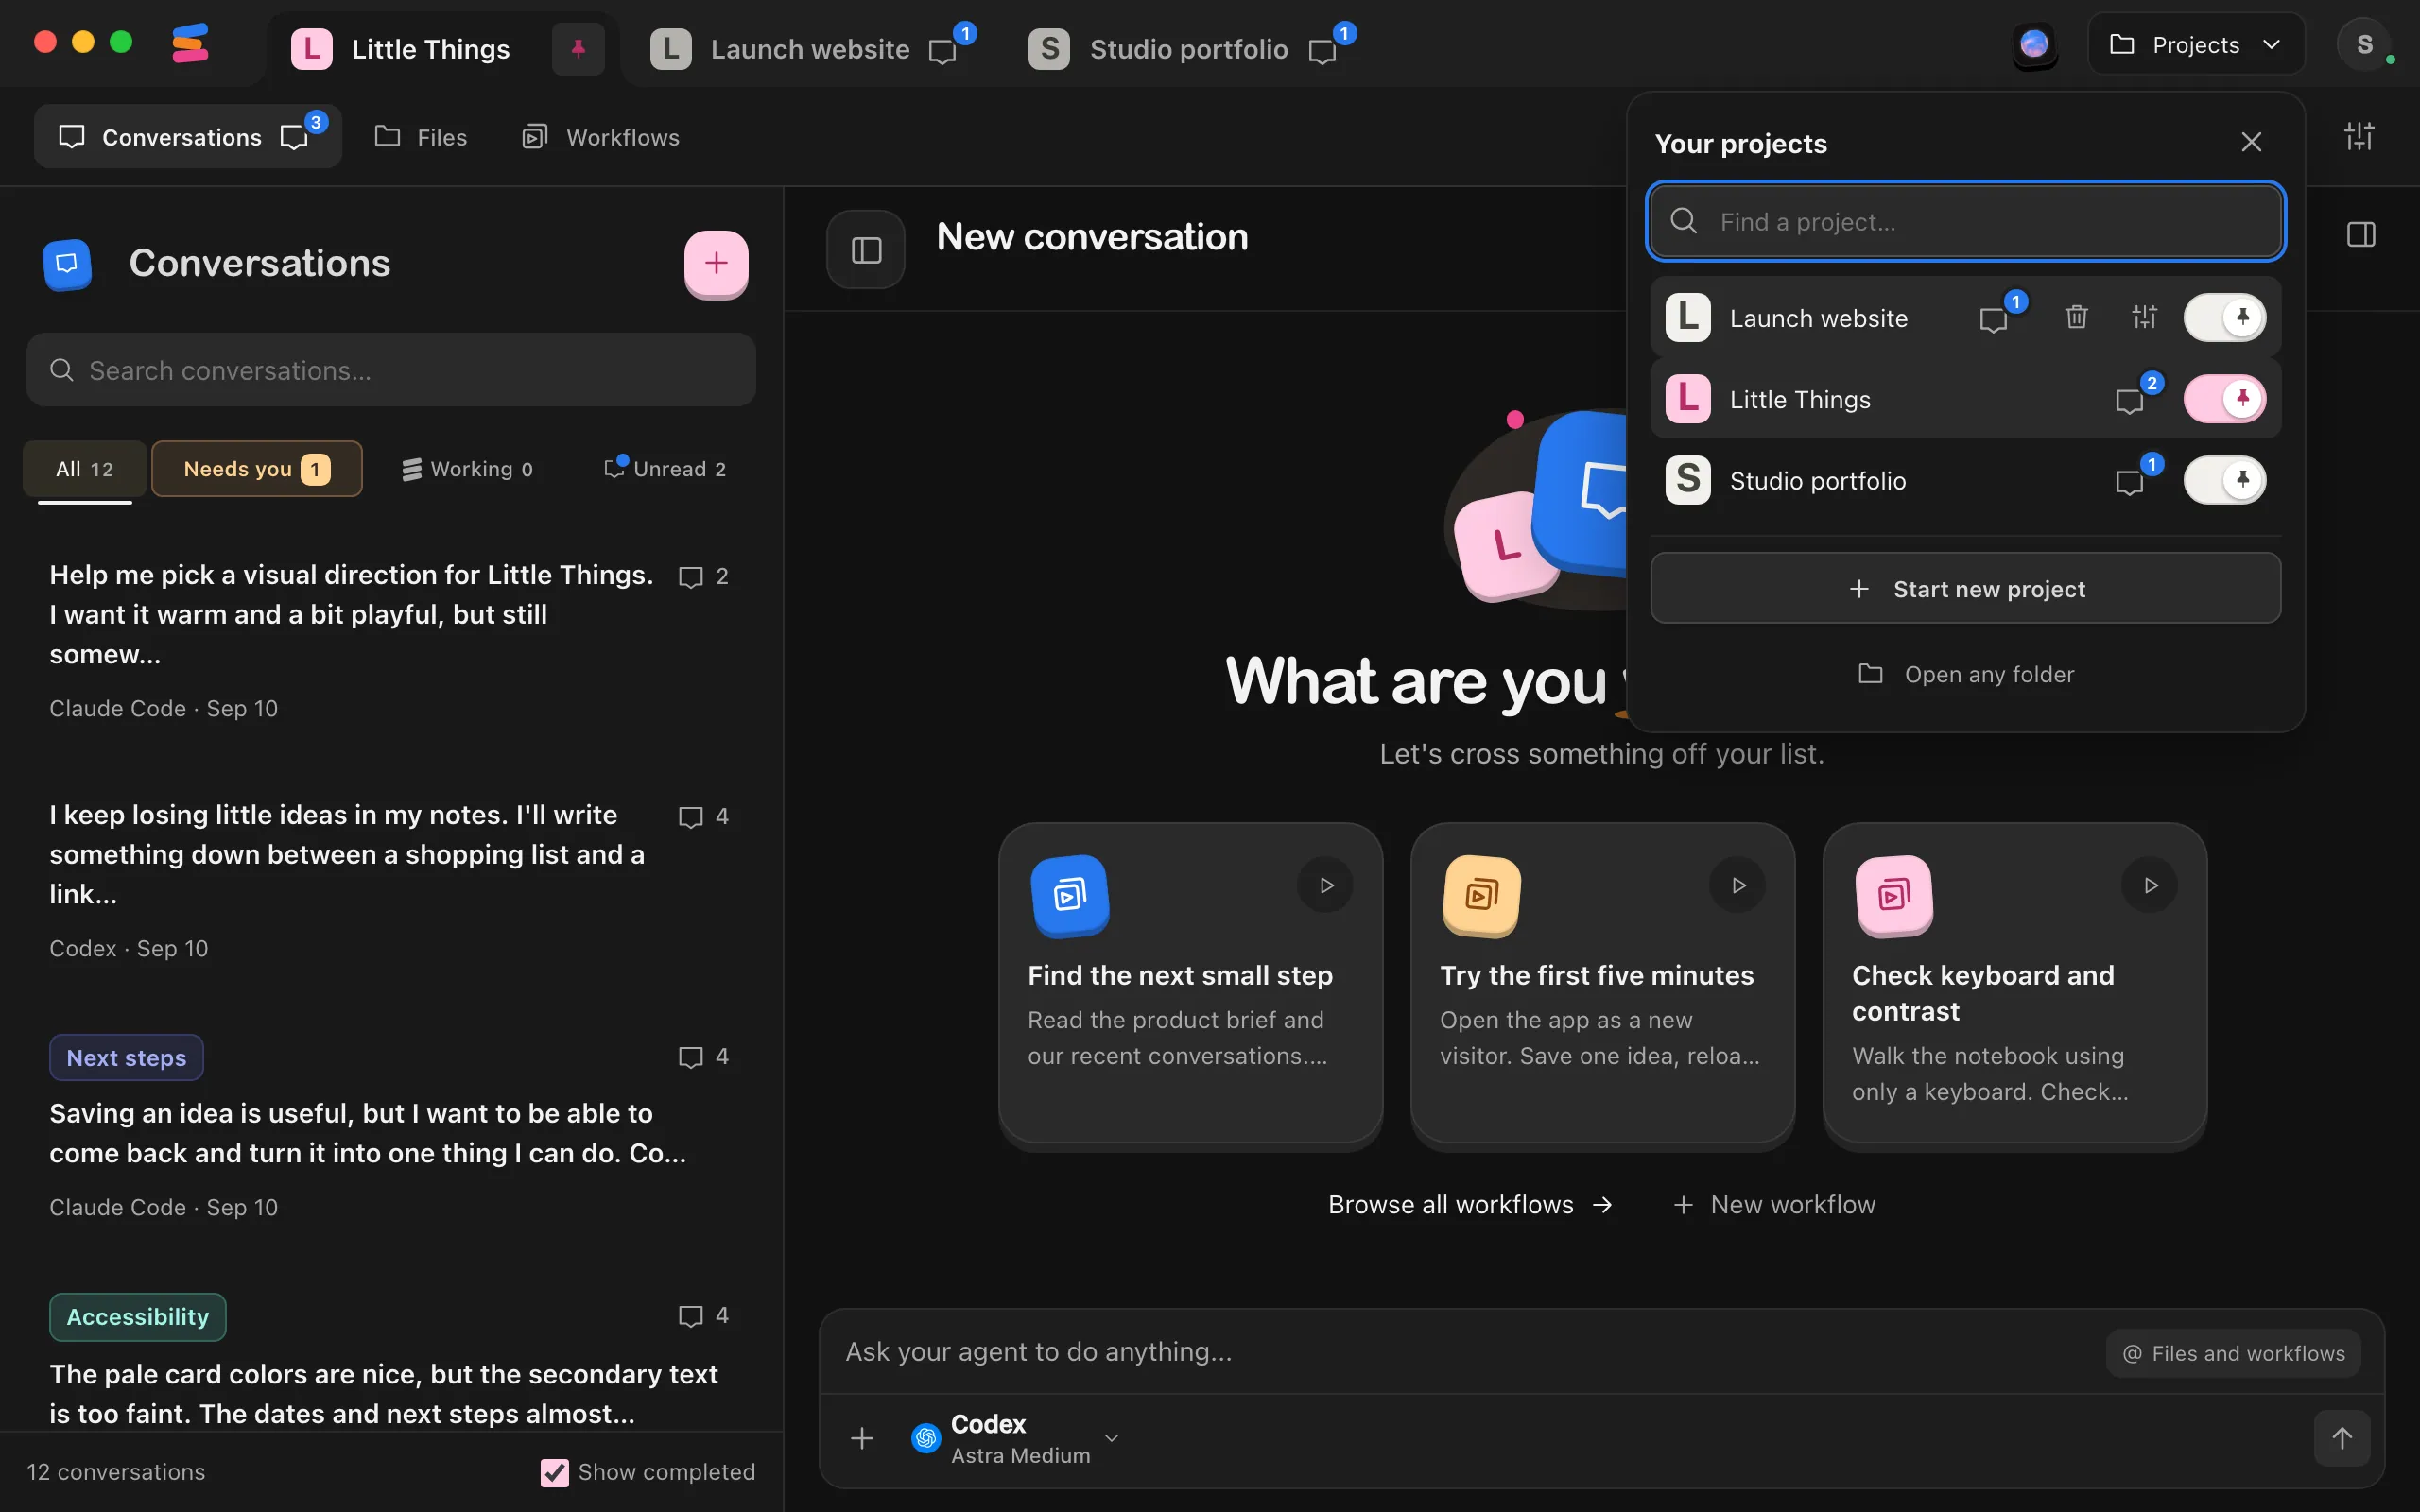Focus the Find a project search field
The height and width of the screenshot is (1512, 2420).
pos(1966,221)
